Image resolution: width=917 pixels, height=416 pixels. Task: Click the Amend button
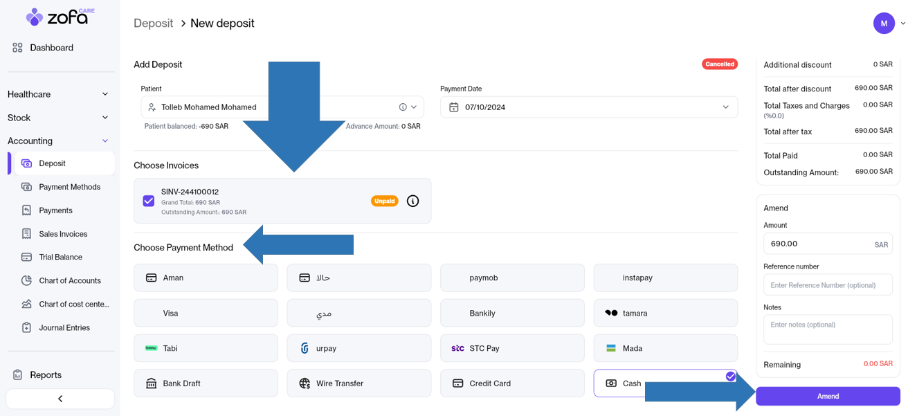pos(827,396)
